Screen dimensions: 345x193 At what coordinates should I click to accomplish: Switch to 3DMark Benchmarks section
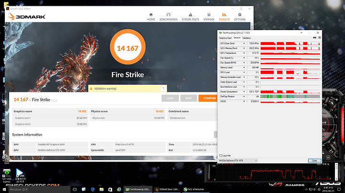coord(168,17)
